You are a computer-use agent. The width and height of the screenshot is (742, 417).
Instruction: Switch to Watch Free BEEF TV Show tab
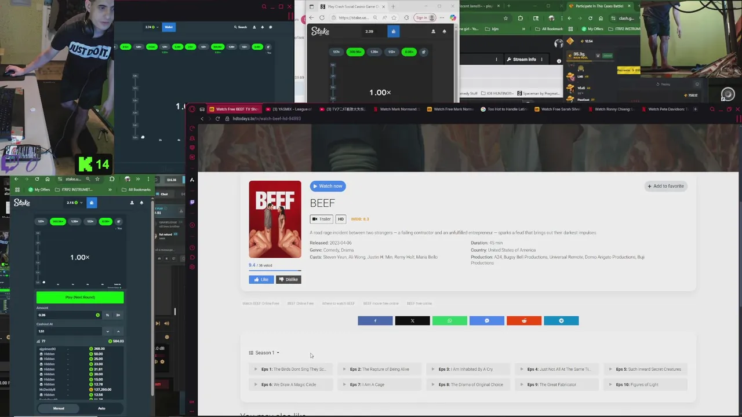[x=234, y=109]
